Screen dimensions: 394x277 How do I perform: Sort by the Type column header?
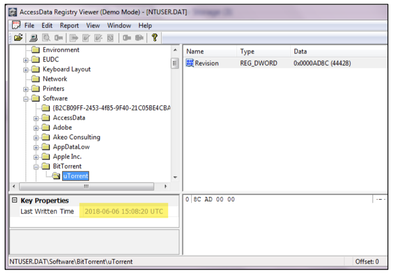(263, 51)
